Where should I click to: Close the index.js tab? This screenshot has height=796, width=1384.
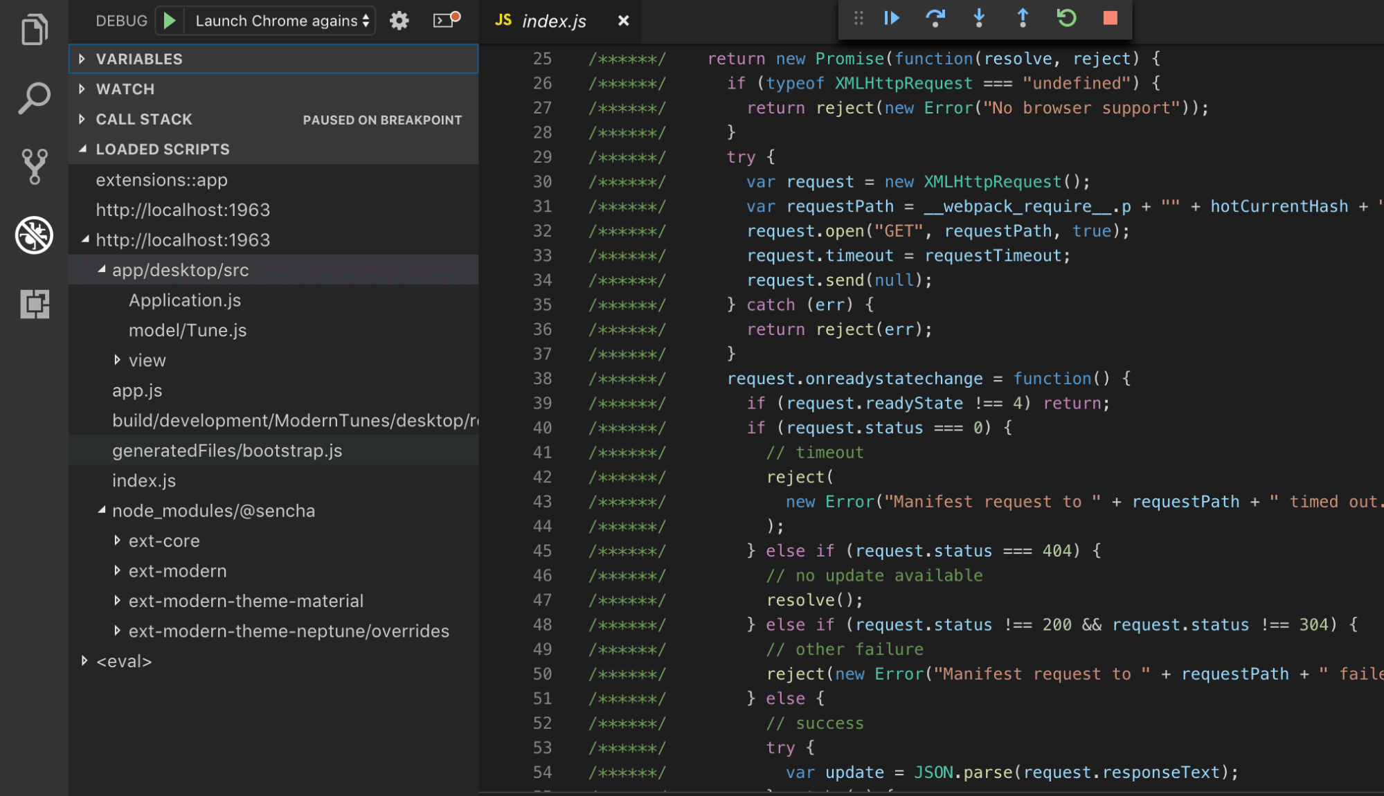point(622,21)
